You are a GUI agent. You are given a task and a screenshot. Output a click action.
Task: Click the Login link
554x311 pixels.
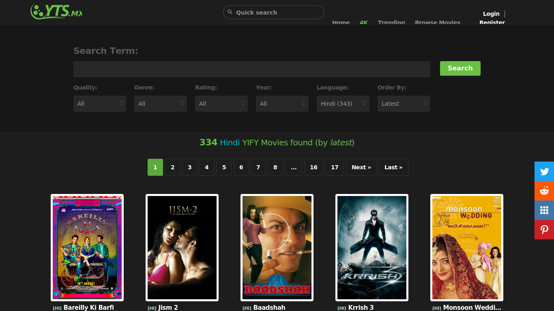coord(491,14)
